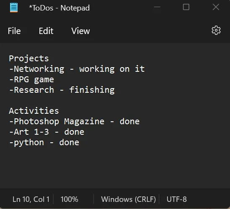The image size is (230, 209).
Task: Minimize the Notepad window
Action: coord(157,7)
